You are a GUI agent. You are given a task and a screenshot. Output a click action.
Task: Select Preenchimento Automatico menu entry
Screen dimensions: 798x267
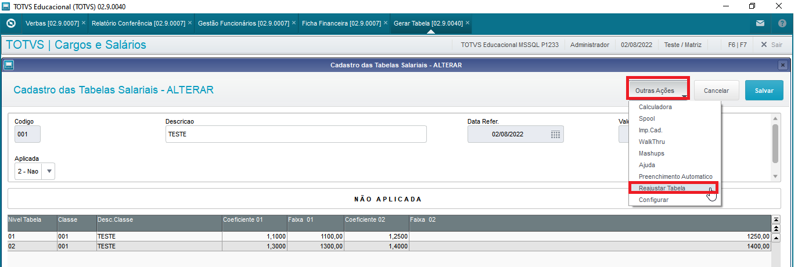(x=675, y=176)
